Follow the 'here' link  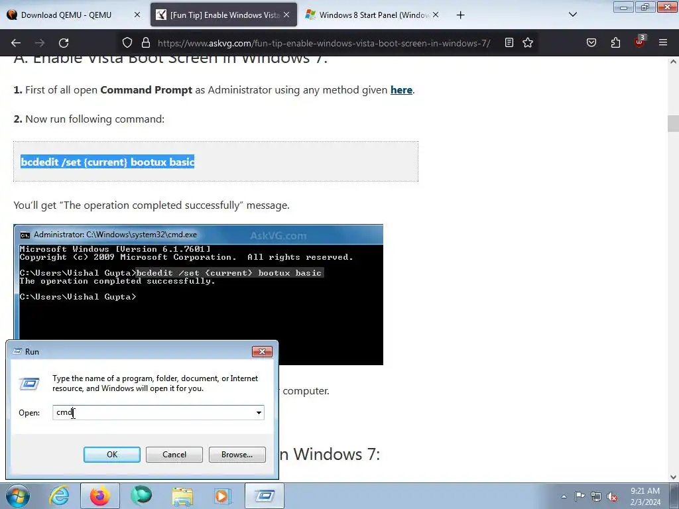point(401,90)
